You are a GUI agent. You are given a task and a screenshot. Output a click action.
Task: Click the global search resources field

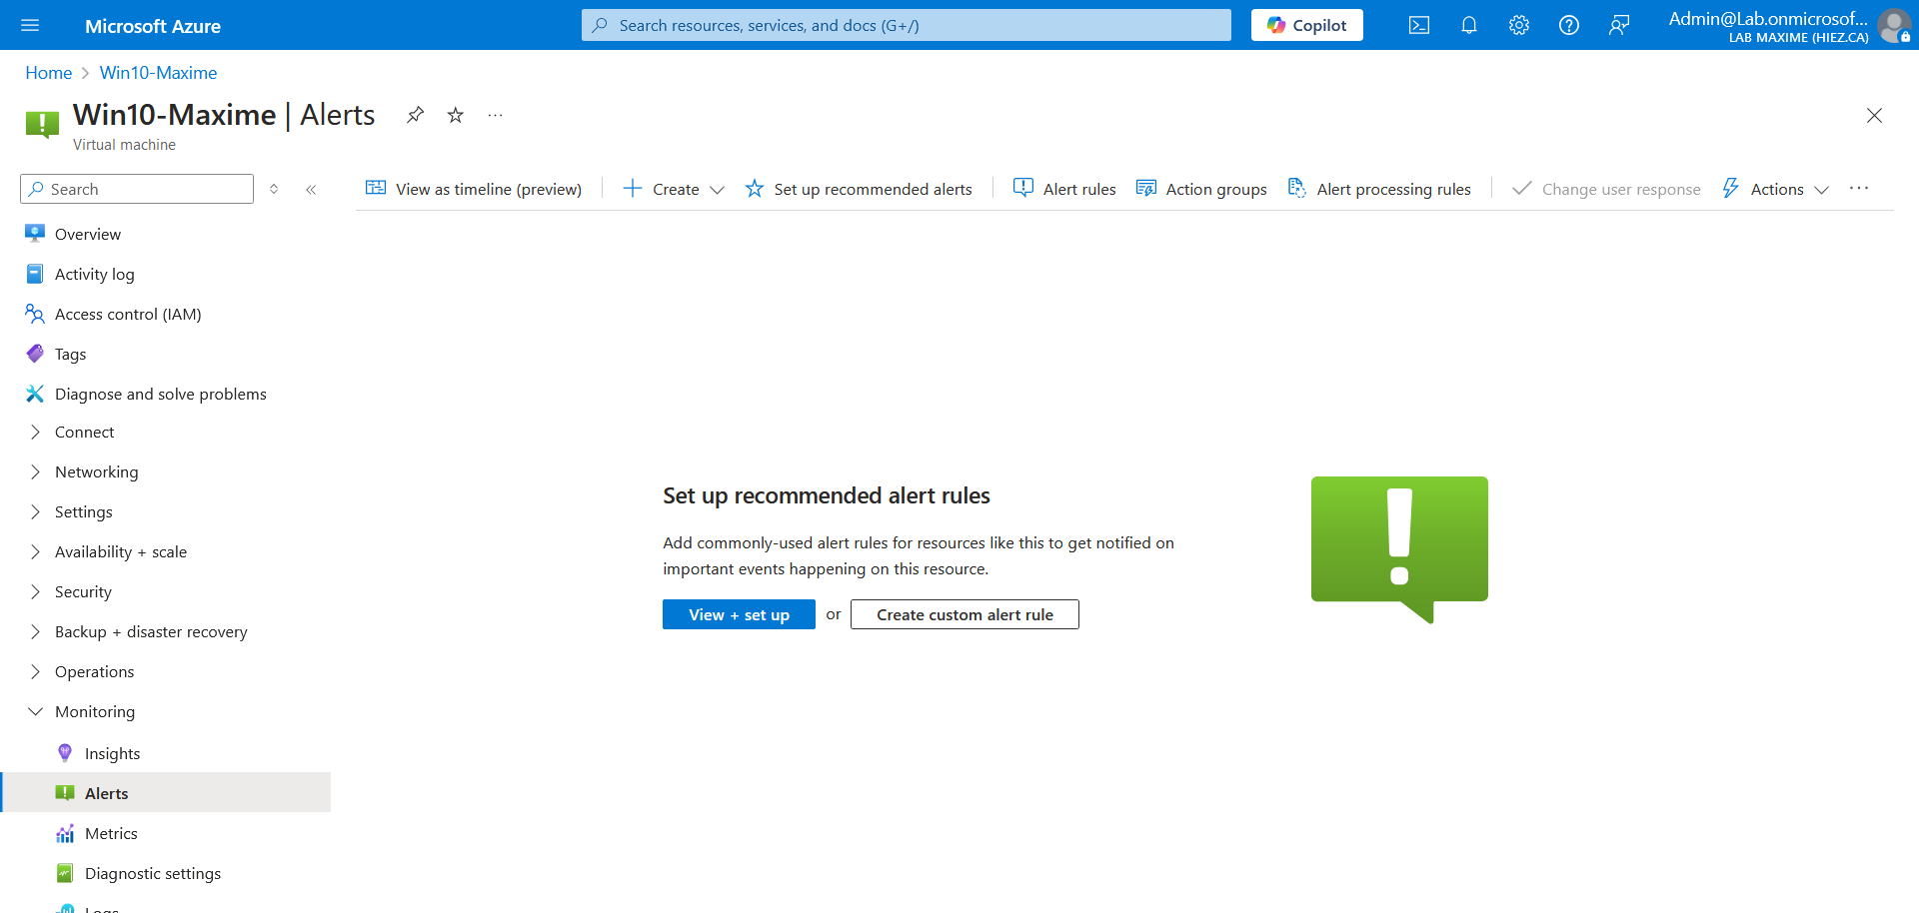tap(906, 25)
